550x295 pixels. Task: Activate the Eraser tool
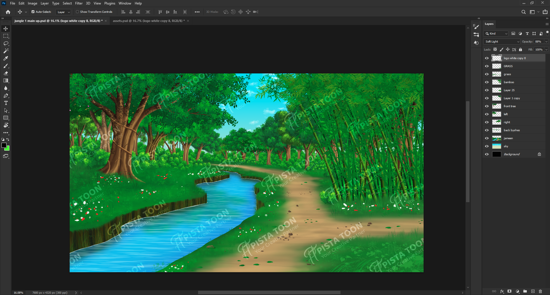coord(6,73)
